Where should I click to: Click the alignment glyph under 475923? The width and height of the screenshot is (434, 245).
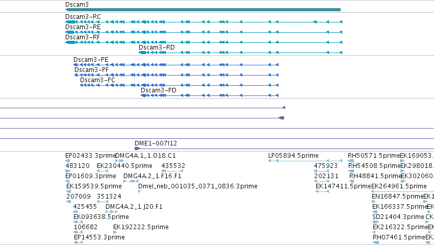[321, 171]
